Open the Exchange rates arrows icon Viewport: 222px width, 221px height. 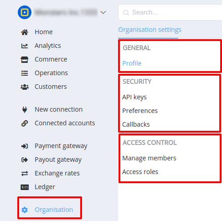pyautogui.click(x=25, y=174)
